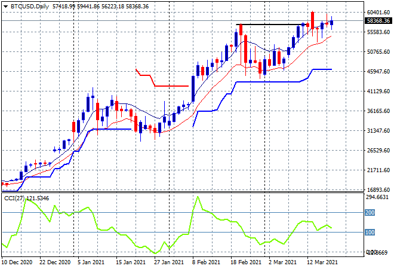Click the 55583.60 price axis label
This screenshot has height=269, width=394.
(378, 32)
